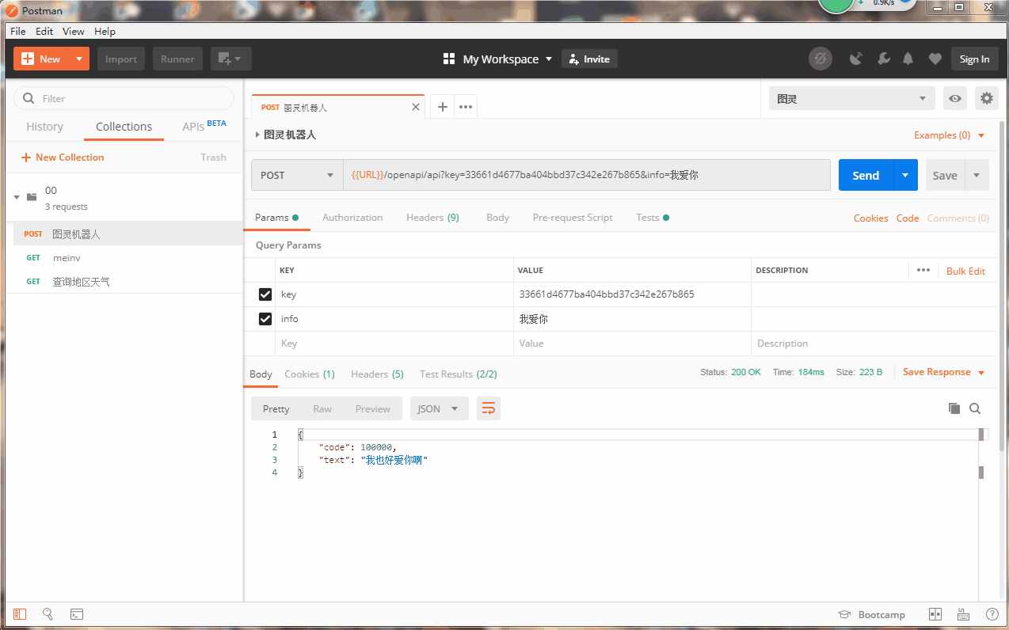Uncheck the info query parameter
This screenshot has width=1009, height=630.
tap(265, 319)
